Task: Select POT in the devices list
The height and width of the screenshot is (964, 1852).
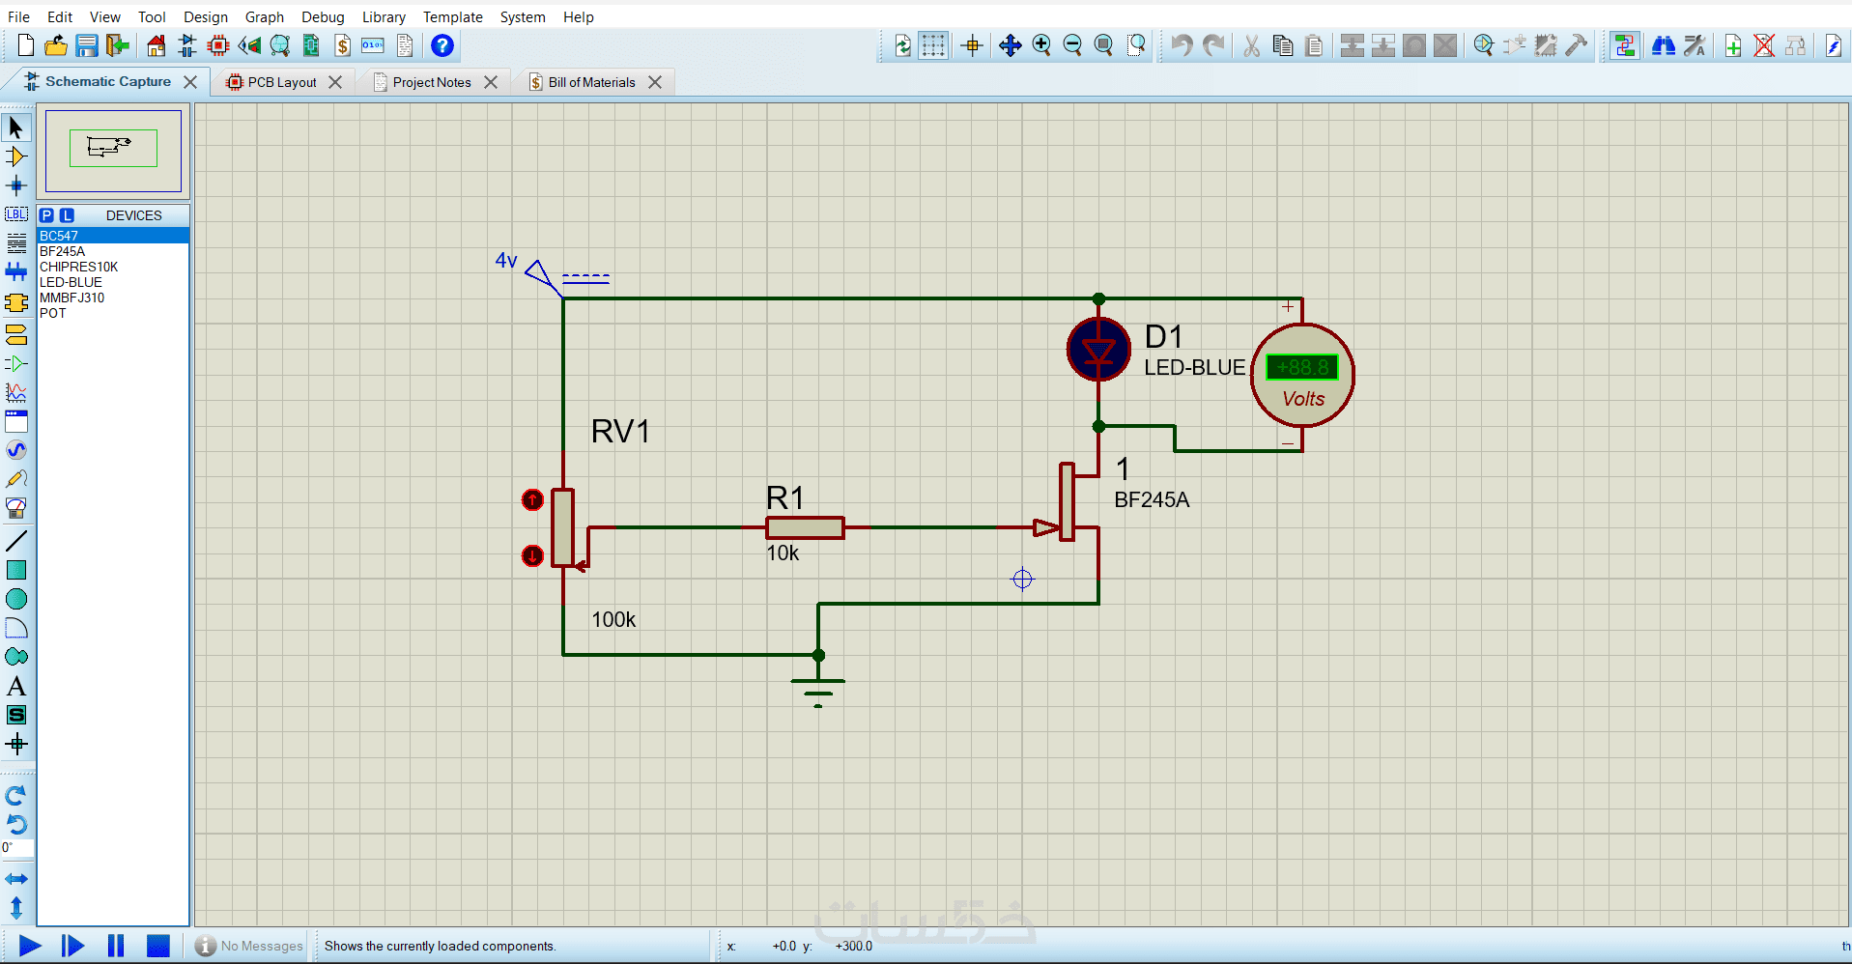Action: pyautogui.click(x=113, y=313)
